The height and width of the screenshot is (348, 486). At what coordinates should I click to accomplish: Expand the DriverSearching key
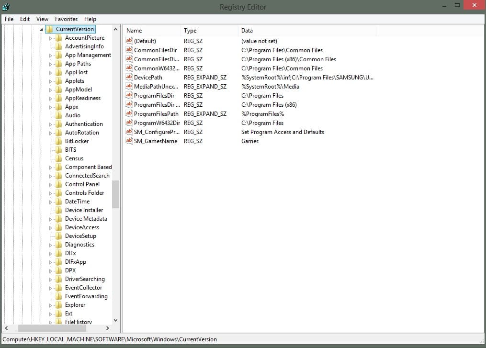coord(50,279)
